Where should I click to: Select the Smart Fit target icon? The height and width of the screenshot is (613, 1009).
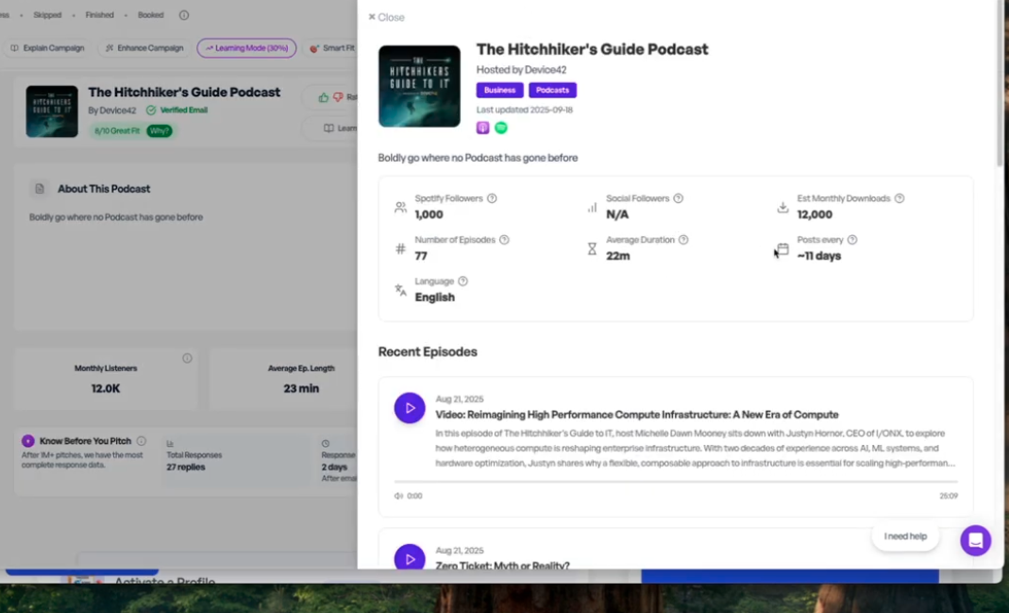(x=313, y=48)
